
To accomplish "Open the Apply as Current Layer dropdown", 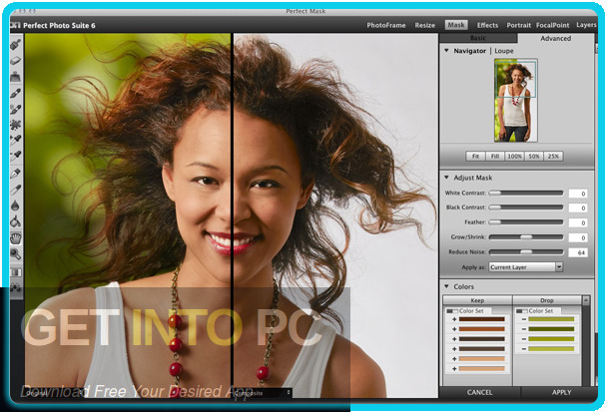I will pos(526,267).
